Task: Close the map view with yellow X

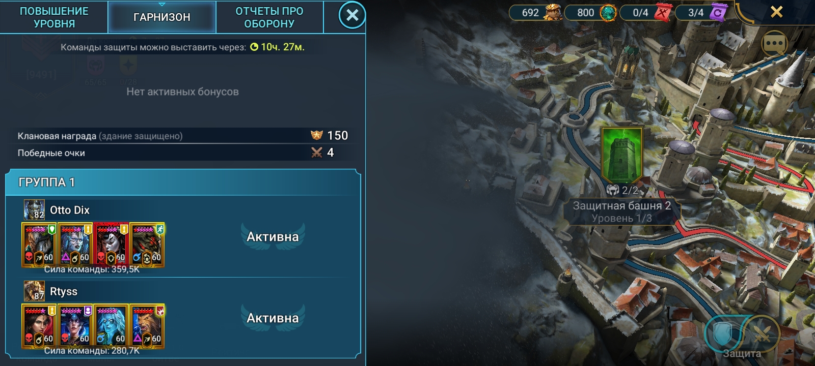Action: tap(776, 12)
